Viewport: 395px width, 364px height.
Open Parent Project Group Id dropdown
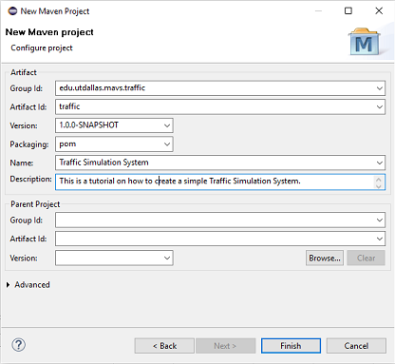[380, 220]
